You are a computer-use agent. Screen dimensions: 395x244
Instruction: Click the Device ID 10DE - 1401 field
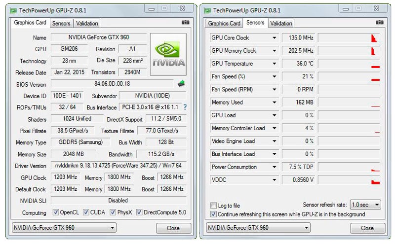pyautogui.click(x=67, y=96)
